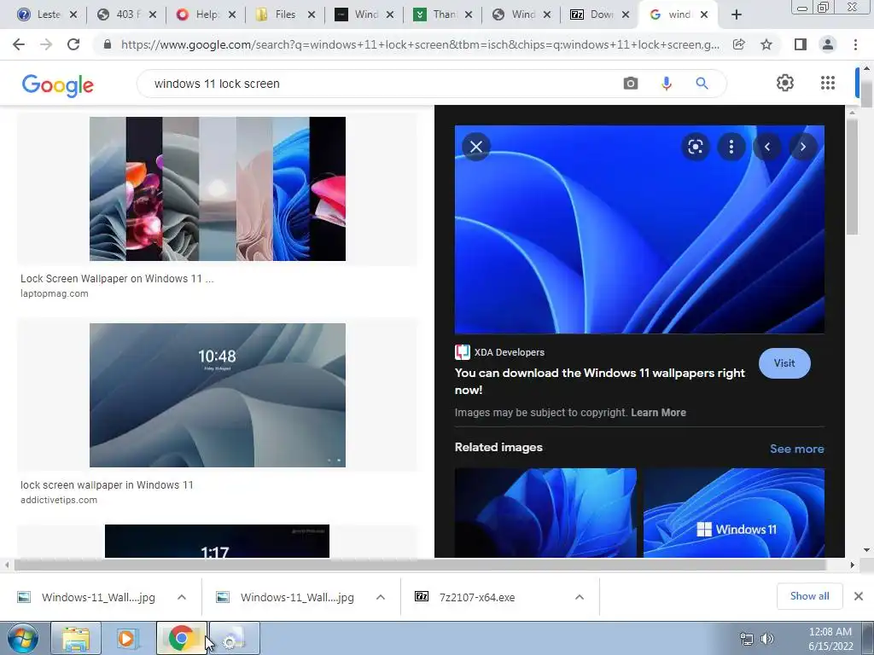Open Windows Explorer from taskbar
This screenshot has height=655, width=874.
click(76, 638)
